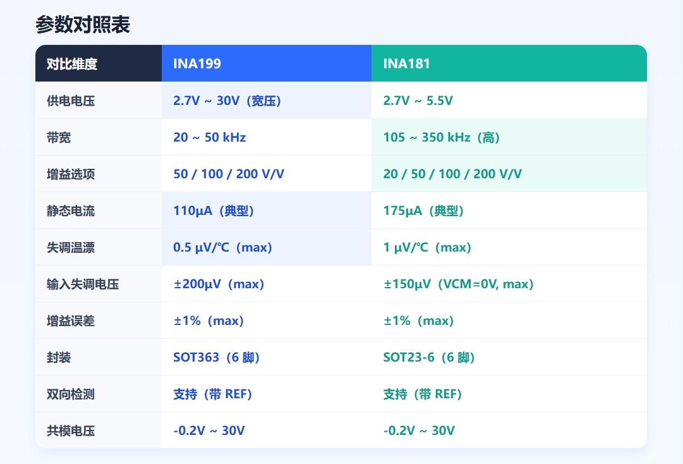Click the cell 20 / 50 / 100 / 200 V/V

click(x=509, y=174)
